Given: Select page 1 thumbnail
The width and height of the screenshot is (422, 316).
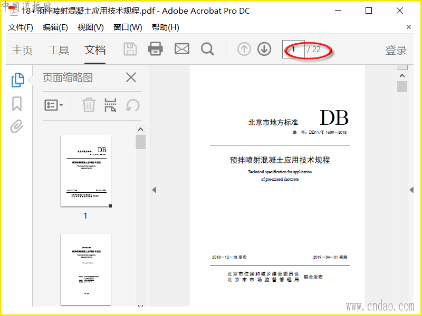Looking at the screenshot, I should point(86,171).
